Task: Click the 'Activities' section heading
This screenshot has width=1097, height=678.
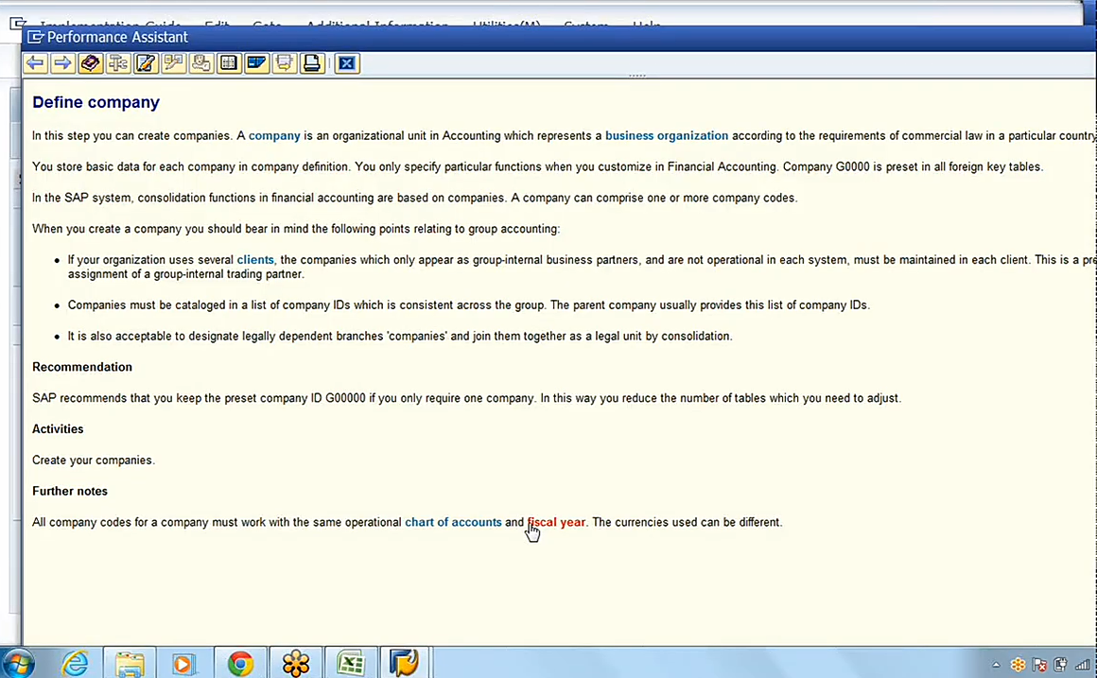Action: click(58, 429)
